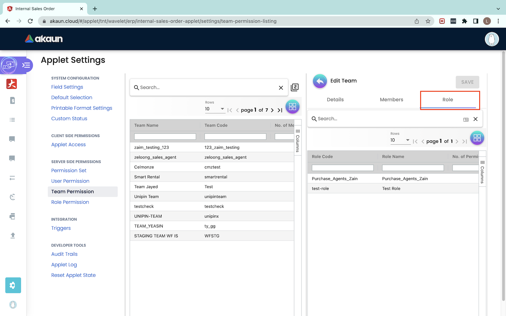The height and width of the screenshot is (316, 506).
Task: Open the penguin profile avatar in header
Action: [x=492, y=39]
